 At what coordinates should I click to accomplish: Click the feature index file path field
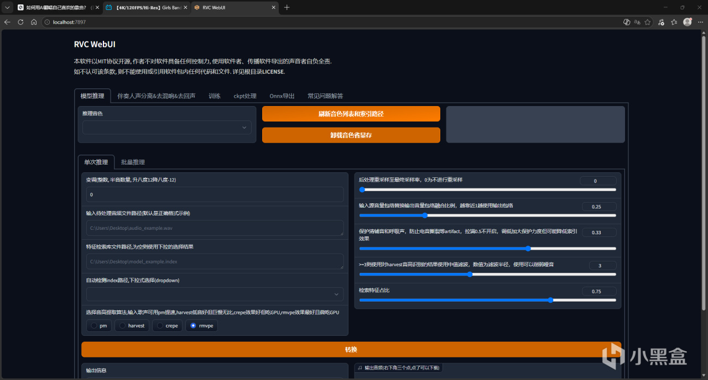[215, 261]
